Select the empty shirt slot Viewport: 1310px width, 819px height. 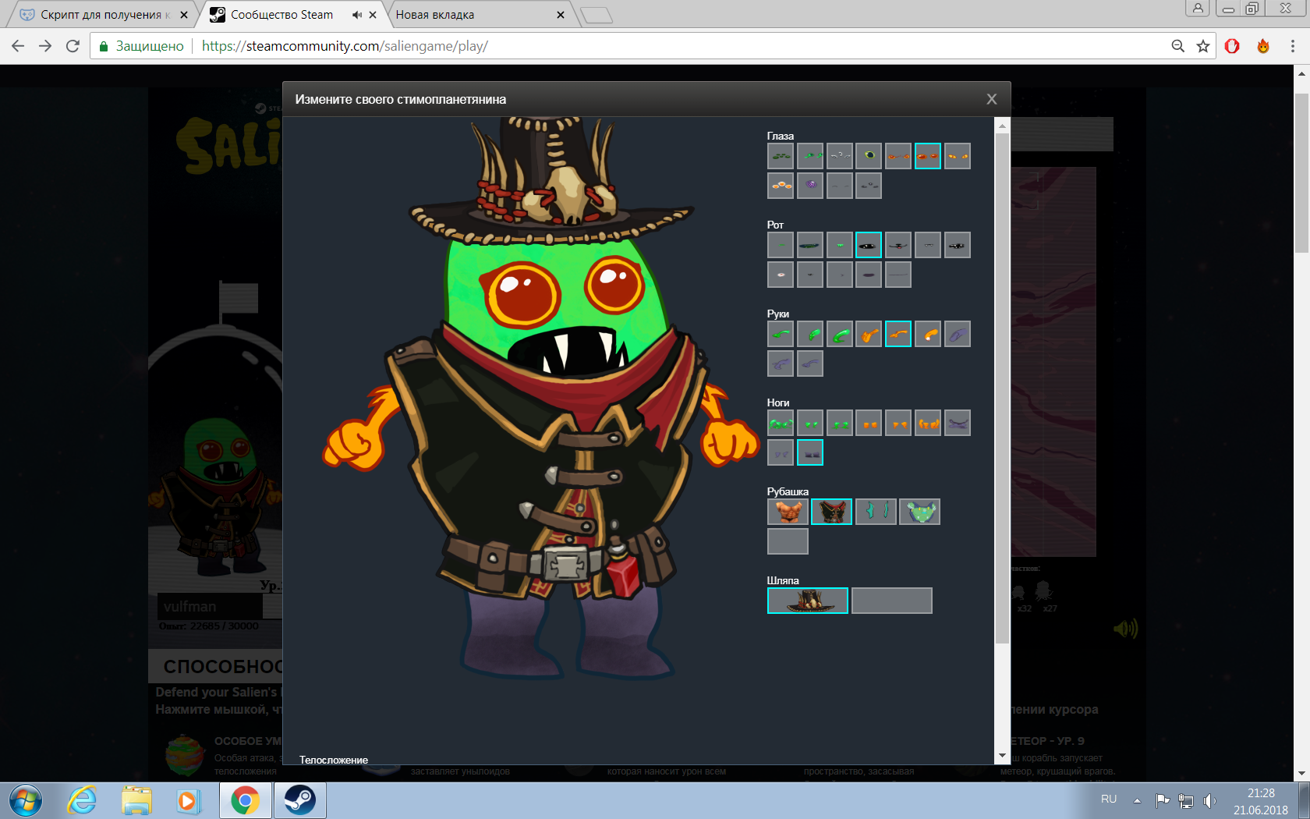click(788, 541)
